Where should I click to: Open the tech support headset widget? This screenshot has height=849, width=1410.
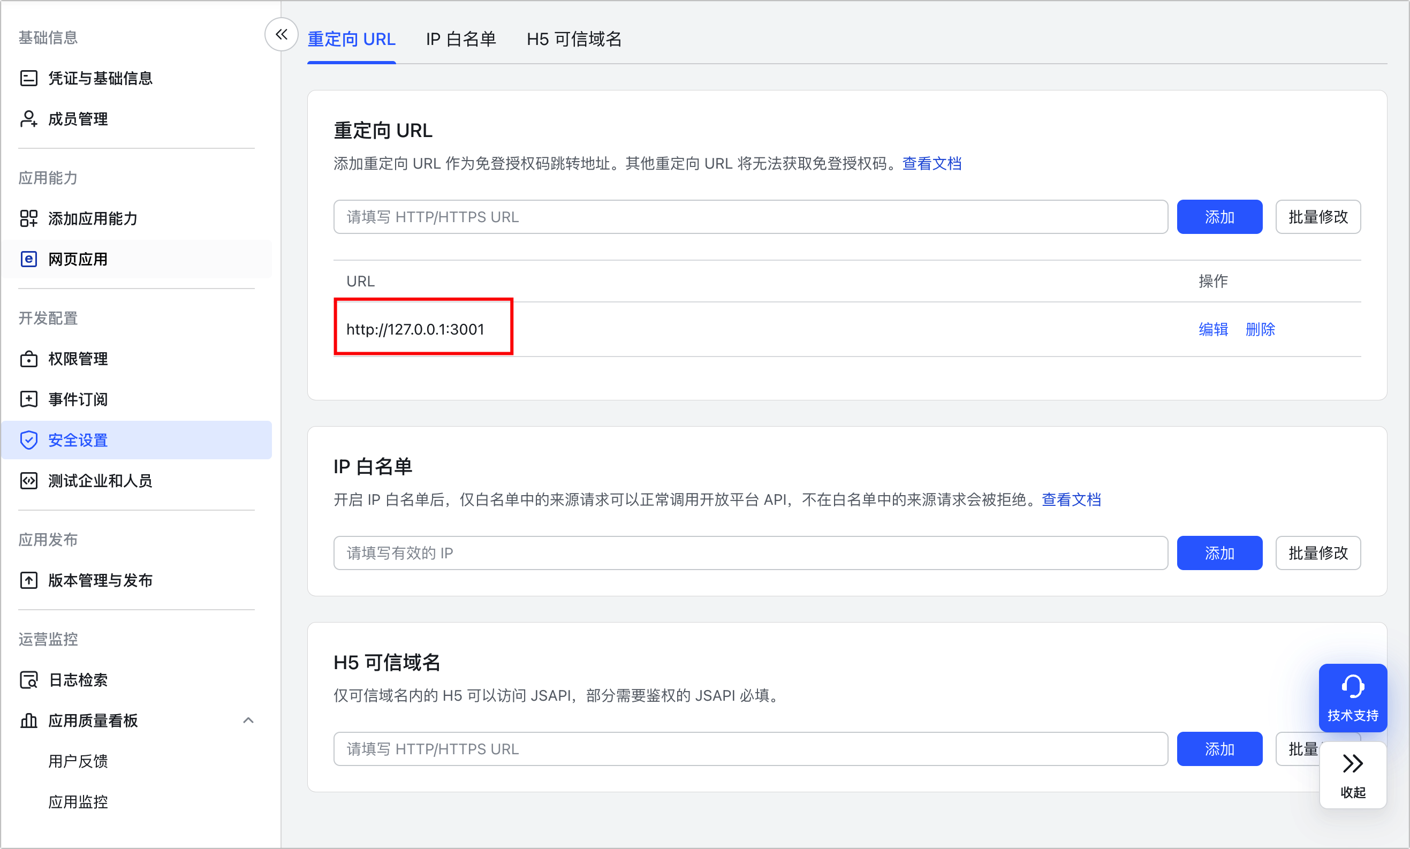pos(1352,697)
